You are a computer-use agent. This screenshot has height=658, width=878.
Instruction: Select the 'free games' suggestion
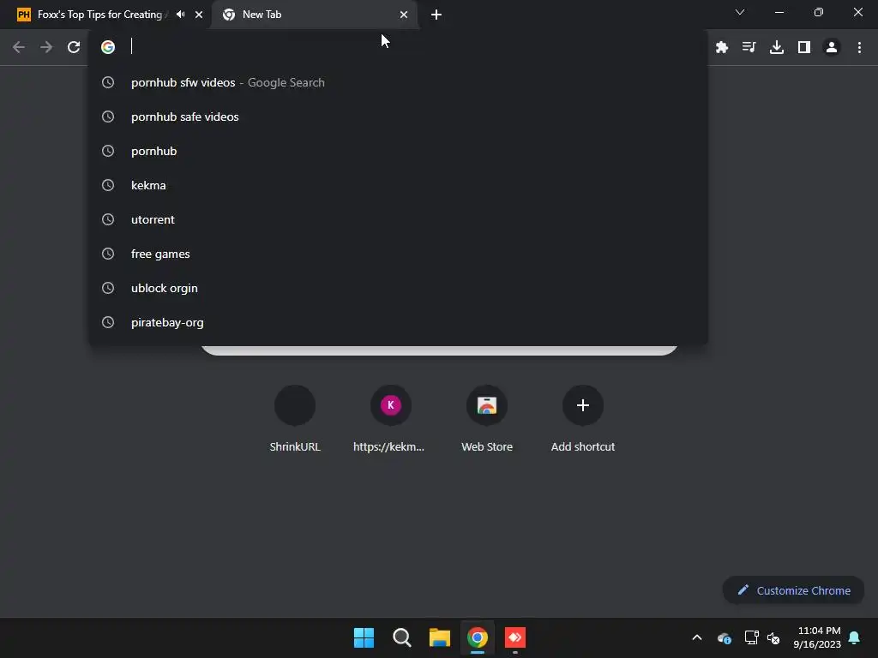[398, 254]
